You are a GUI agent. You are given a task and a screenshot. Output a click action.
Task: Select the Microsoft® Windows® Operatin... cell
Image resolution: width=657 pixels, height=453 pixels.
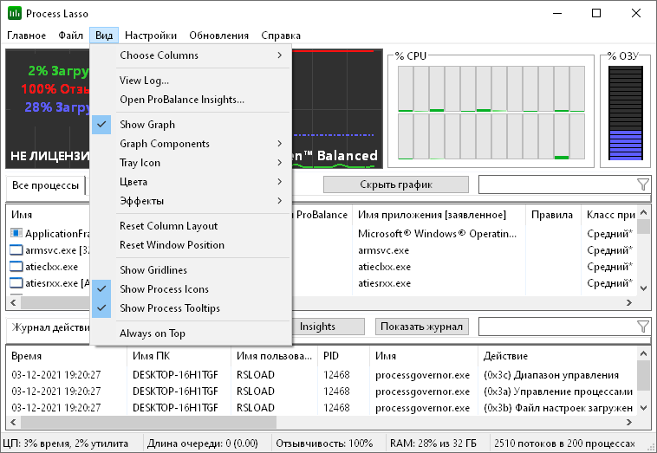click(x=437, y=234)
